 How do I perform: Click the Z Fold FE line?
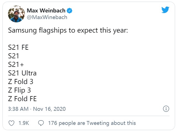coord(22,99)
